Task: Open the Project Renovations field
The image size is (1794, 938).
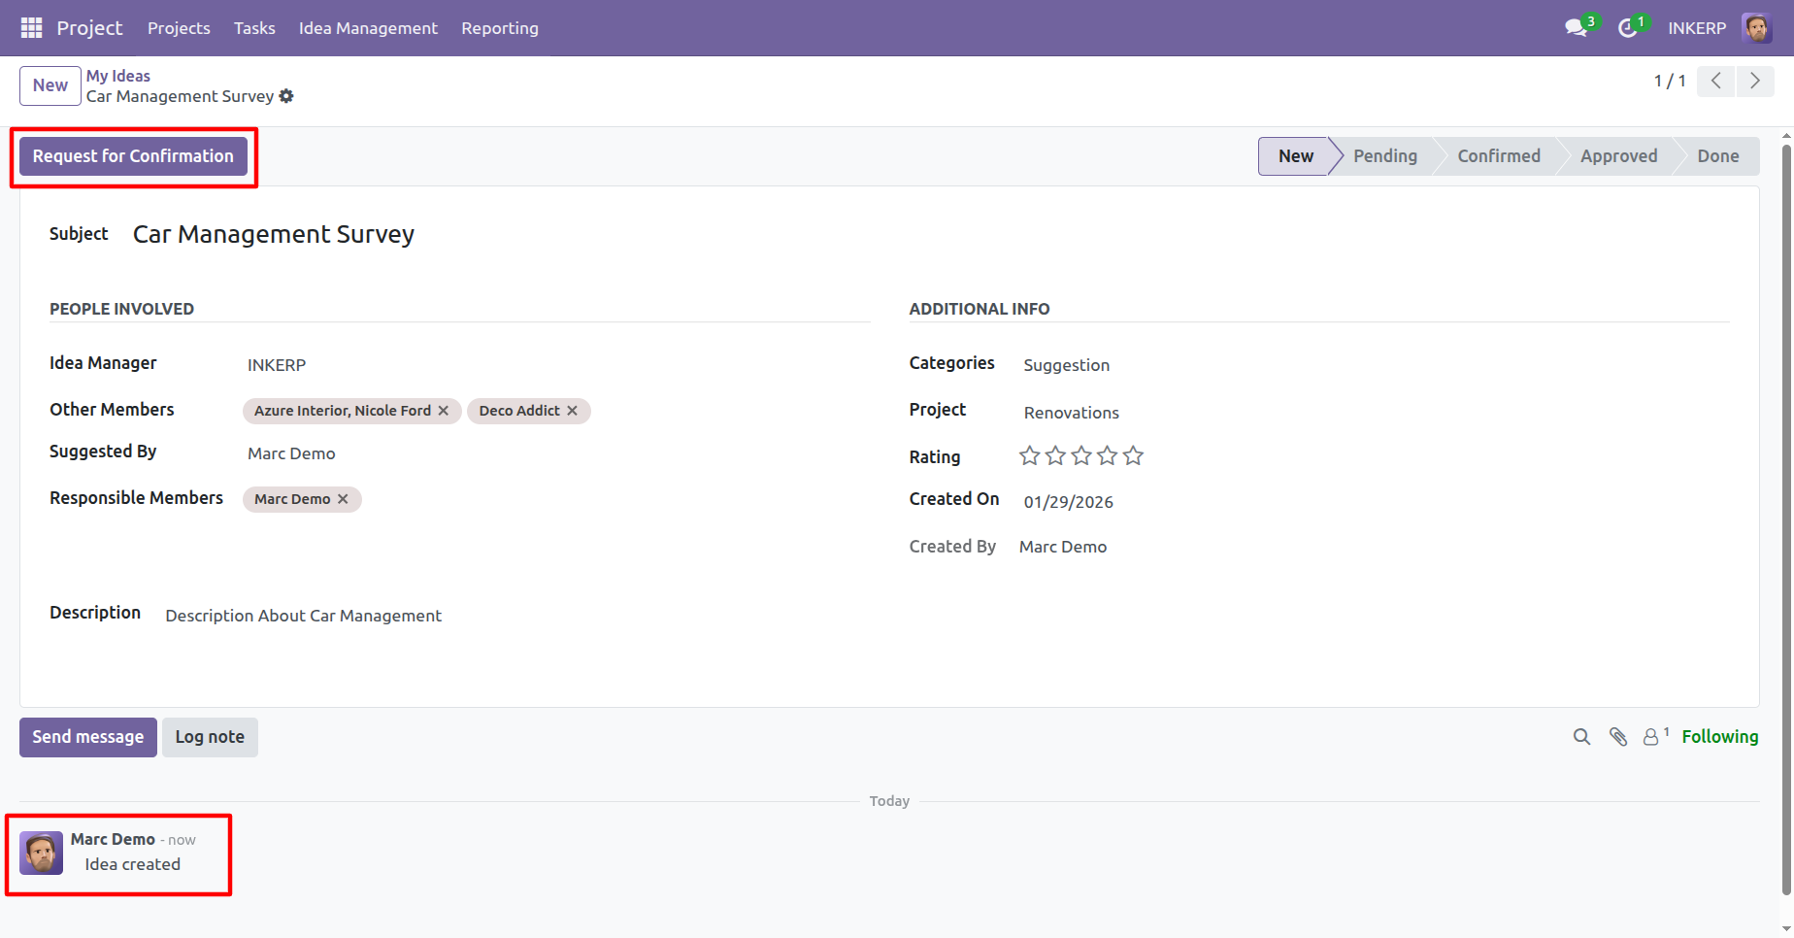Action: point(1071,413)
